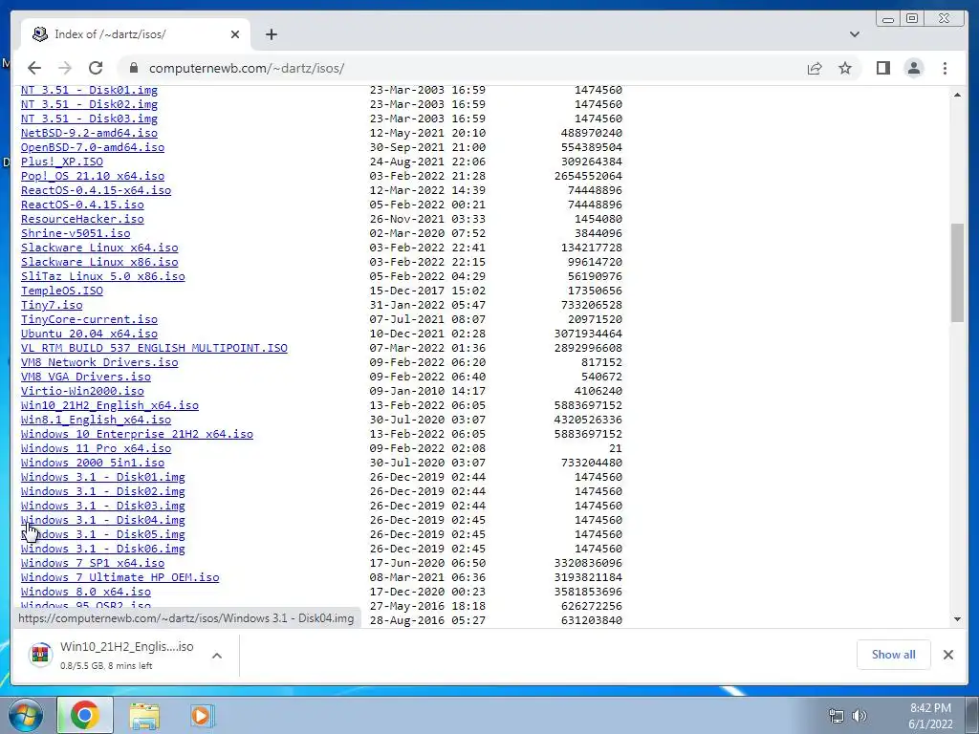
Task: Open the Windows Start menu
Action: [x=24, y=715]
